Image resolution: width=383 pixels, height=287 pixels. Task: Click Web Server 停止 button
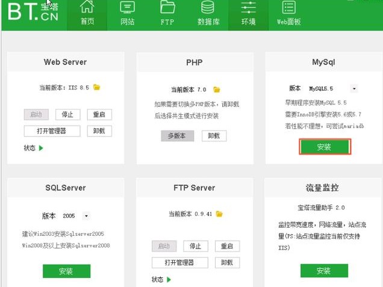(67, 114)
